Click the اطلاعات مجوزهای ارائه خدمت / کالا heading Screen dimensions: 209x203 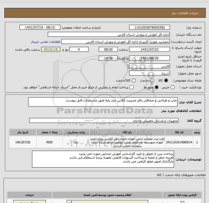tap(181, 175)
